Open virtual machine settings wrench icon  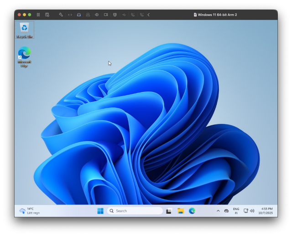click(x=61, y=15)
